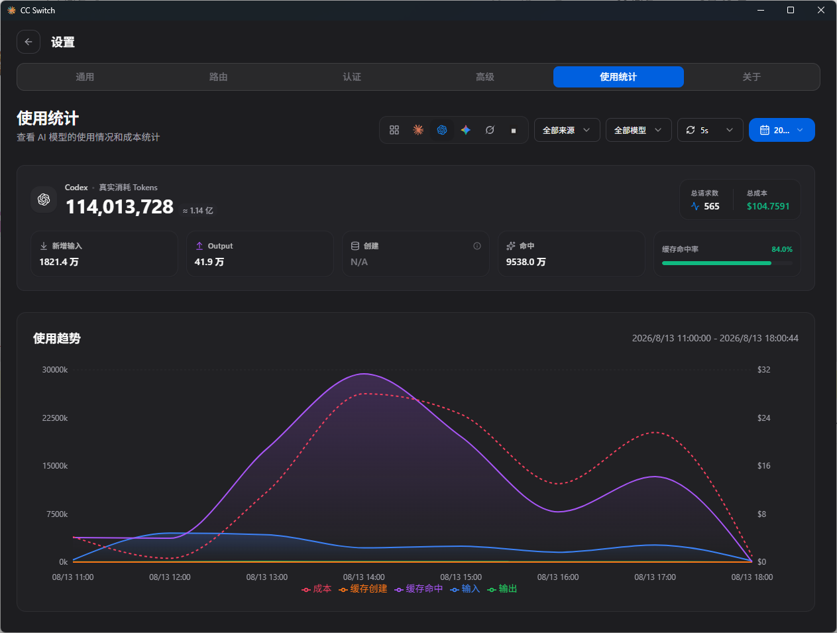Switch to the 关于 tab
Screen dimensions: 837x633
click(x=752, y=77)
